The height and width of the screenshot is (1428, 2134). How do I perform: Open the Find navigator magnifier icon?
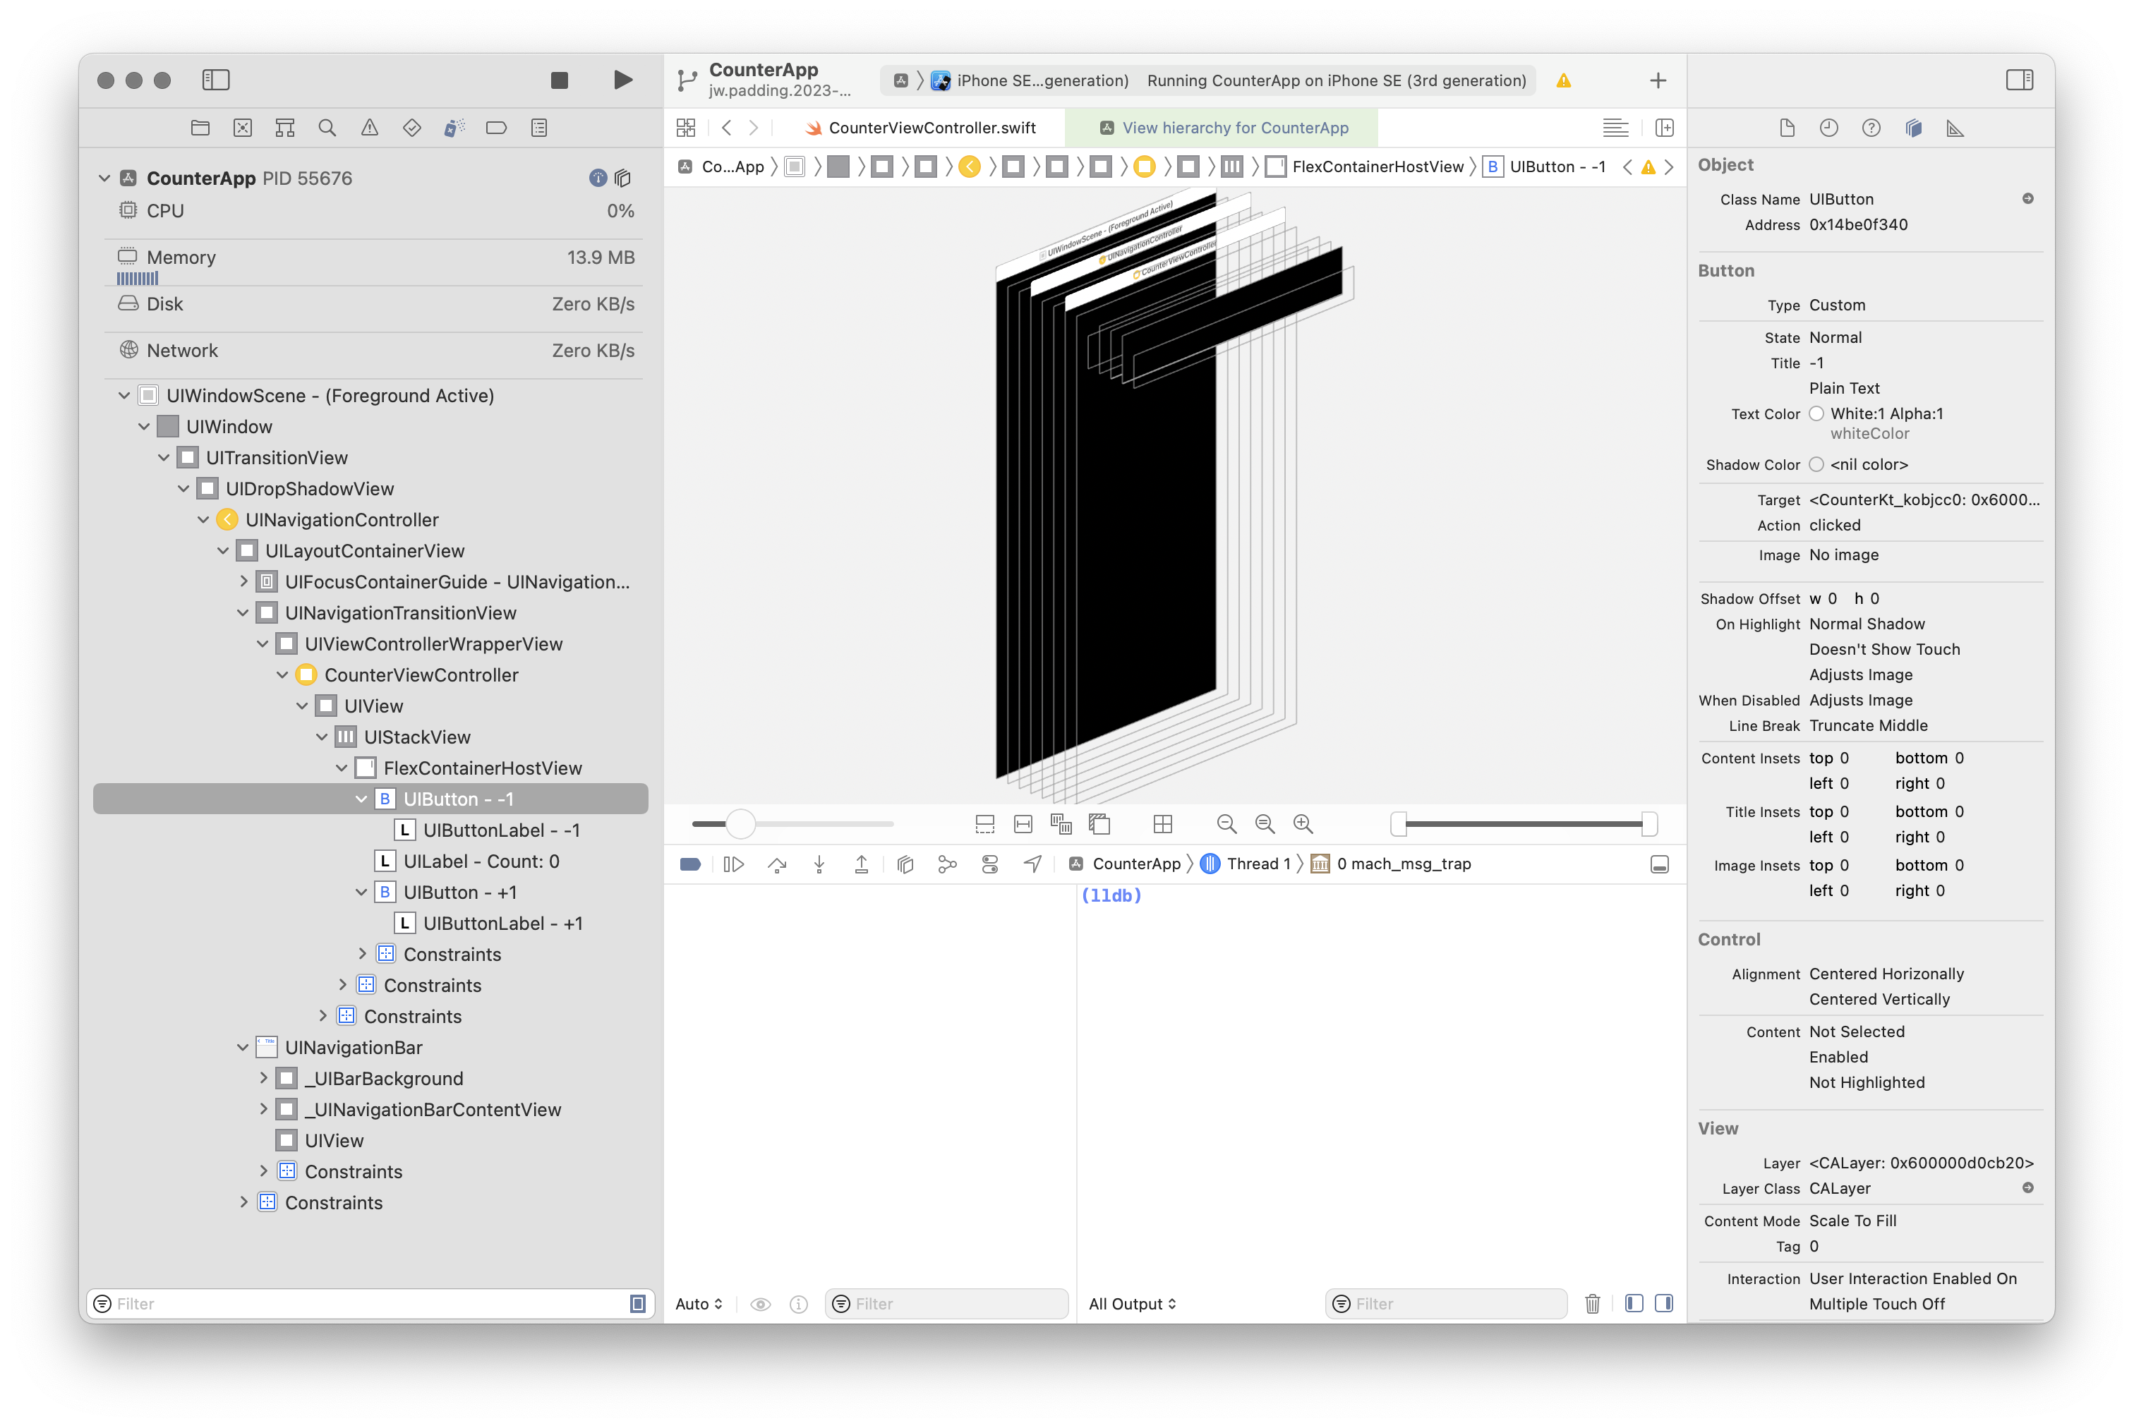[x=327, y=128]
